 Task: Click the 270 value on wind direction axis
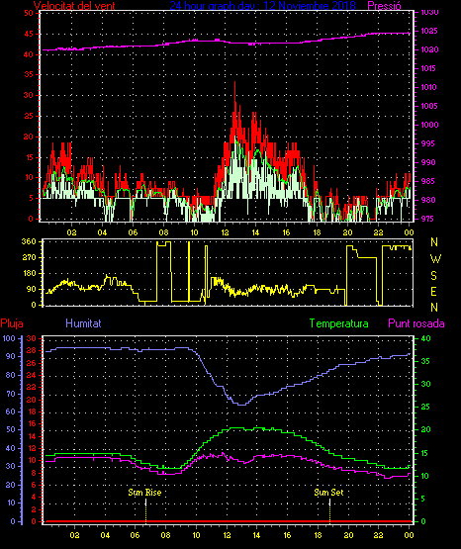coord(29,257)
